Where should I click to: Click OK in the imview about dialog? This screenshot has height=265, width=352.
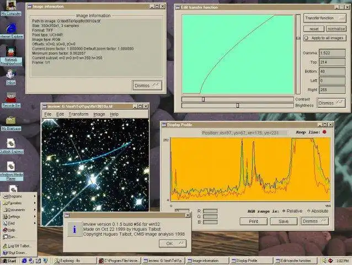[173, 243]
